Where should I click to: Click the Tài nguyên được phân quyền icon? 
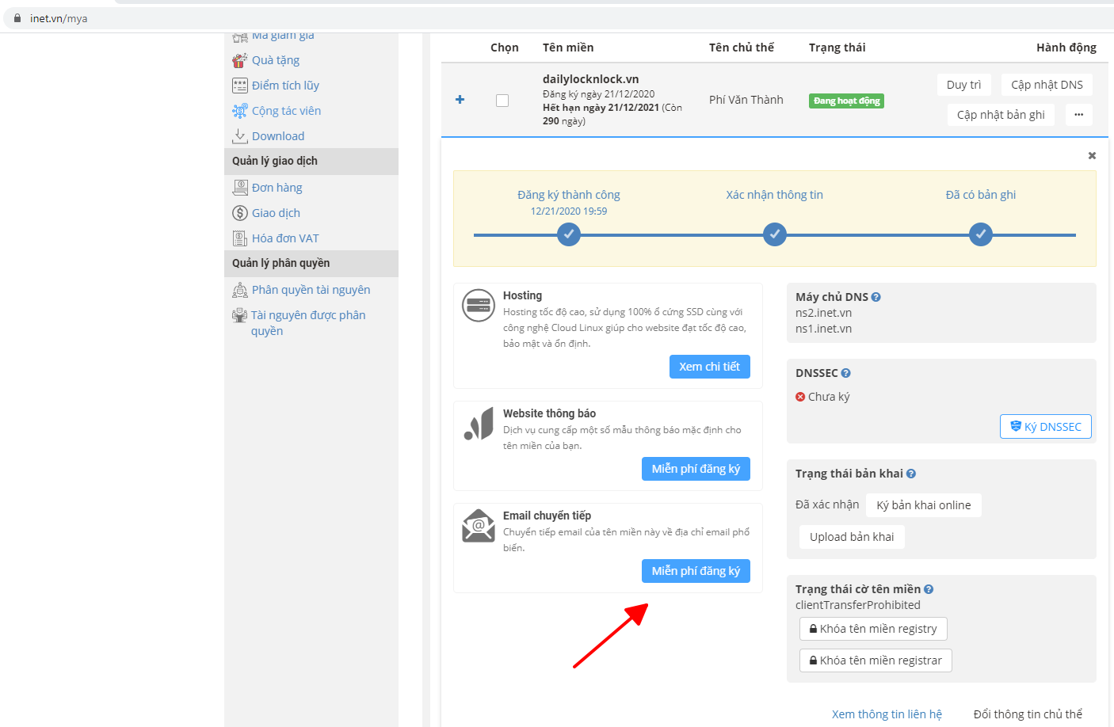[239, 315]
